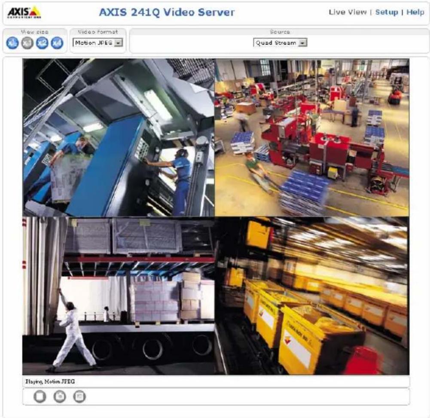
Task: Click the 'Playing, Motion JPEG' status text
Action: tap(50, 381)
